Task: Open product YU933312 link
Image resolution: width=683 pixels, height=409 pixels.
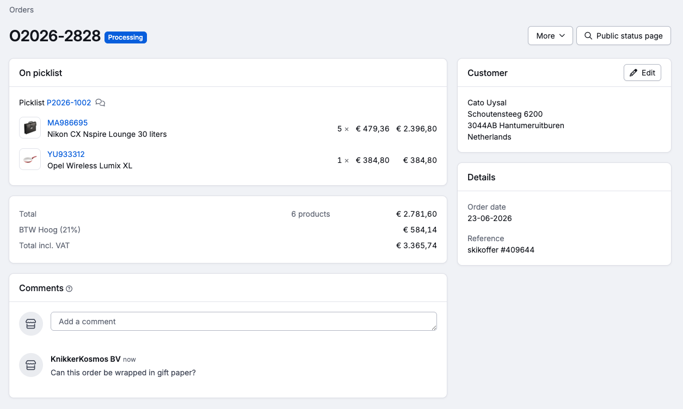Action: click(x=66, y=154)
